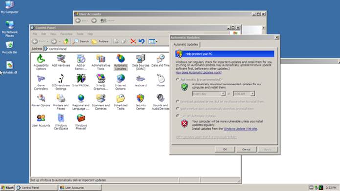Select Notify me but don't download radio

click(178, 109)
